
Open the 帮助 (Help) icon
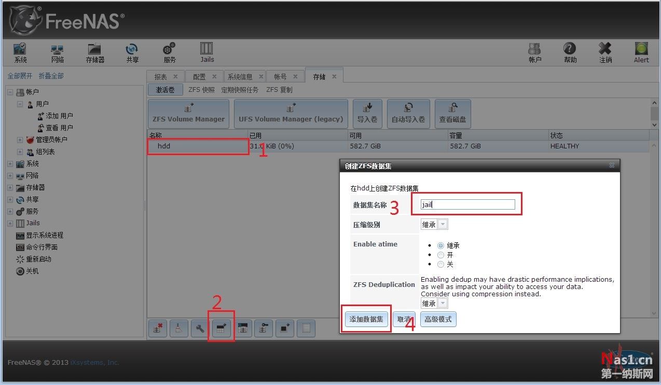570,53
